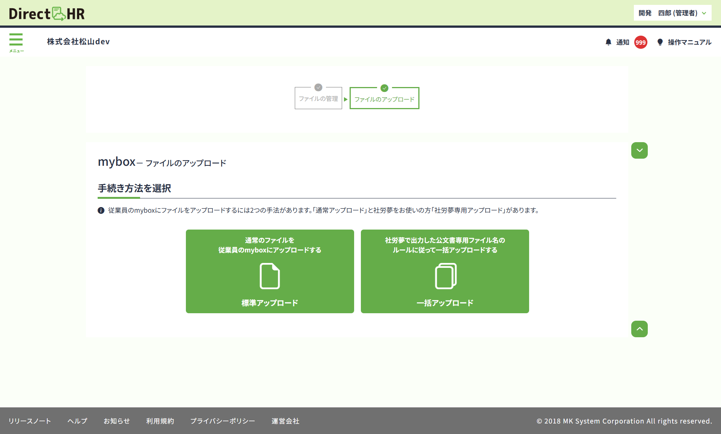Open 利用規約 footer link
This screenshot has height=434, width=721.
[160, 421]
